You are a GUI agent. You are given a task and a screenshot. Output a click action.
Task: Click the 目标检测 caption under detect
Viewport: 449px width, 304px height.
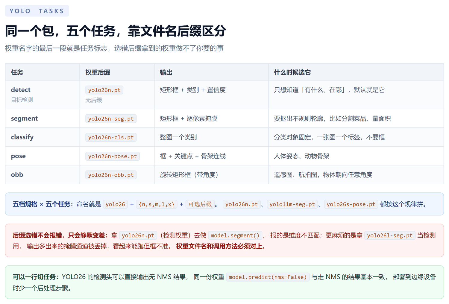pyautogui.click(x=22, y=100)
